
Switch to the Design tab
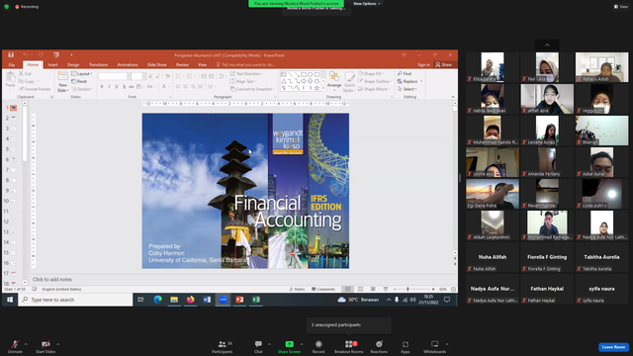[x=73, y=64]
